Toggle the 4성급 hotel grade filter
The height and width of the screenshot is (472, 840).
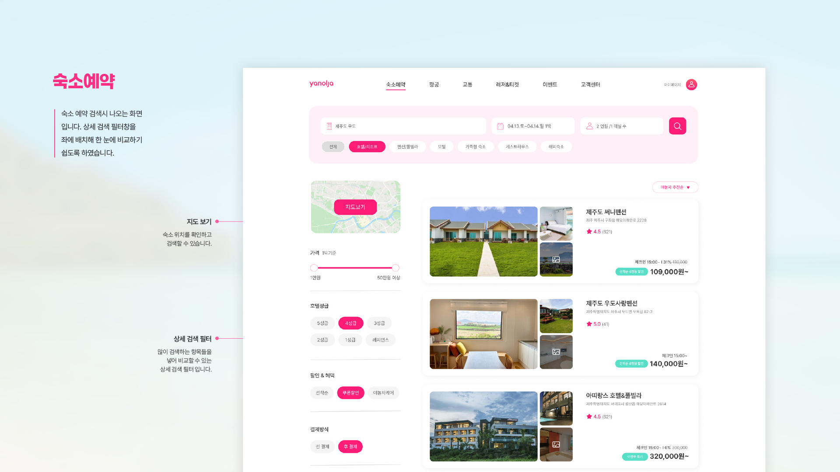click(350, 323)
